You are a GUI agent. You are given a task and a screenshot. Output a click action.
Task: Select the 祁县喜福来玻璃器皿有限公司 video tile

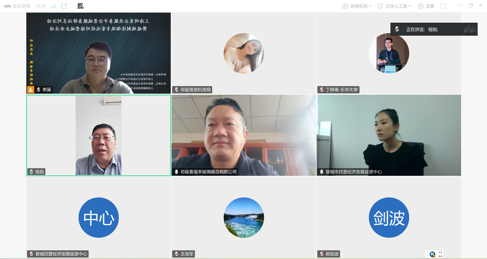[x=243, y=135]
